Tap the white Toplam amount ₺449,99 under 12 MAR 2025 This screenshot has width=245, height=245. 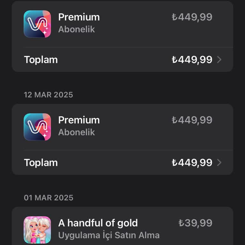click(192, 163)
